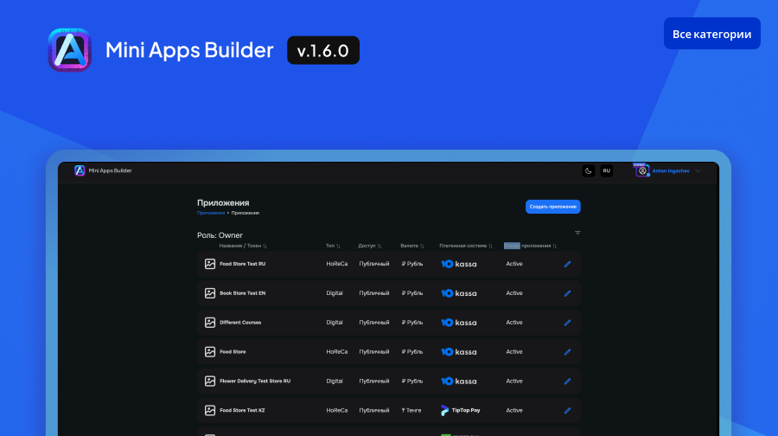778x436 pixels.
Task: Click image placeholder of Food Store row
Action: 210,352
